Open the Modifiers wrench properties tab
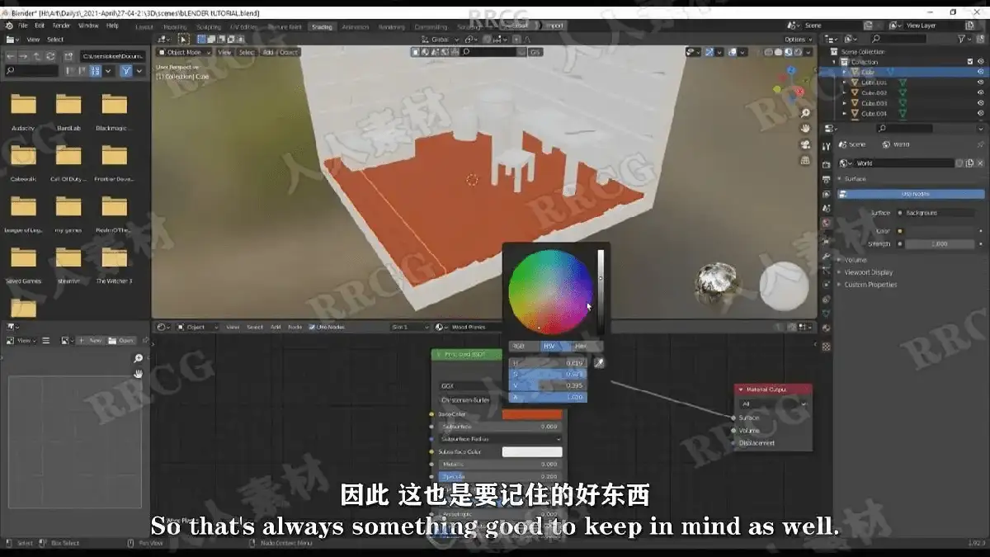990x557 pixels. coord(826,257)
